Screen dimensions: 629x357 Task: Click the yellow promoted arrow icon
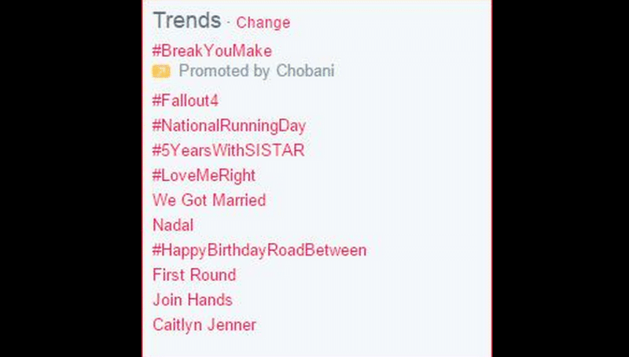click(161, 72)
